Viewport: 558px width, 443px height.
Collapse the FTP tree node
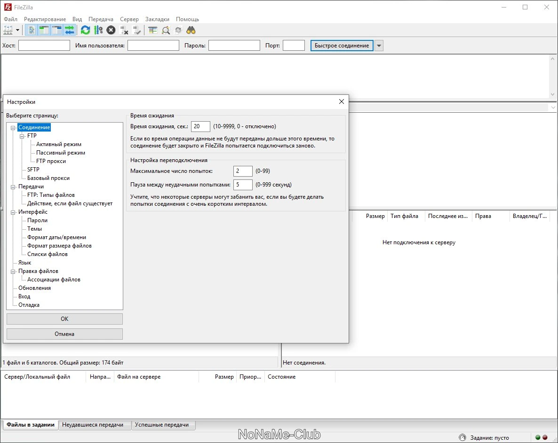(x=22, y=136)
